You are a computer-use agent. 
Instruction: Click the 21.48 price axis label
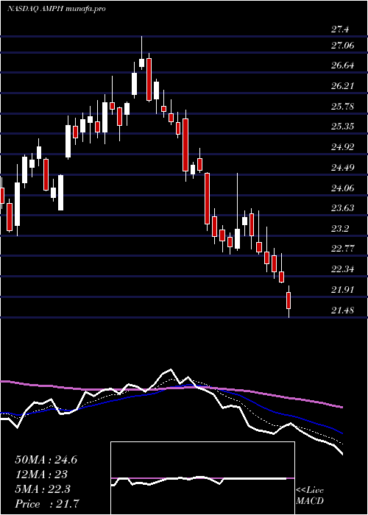(x=342, y=310)
